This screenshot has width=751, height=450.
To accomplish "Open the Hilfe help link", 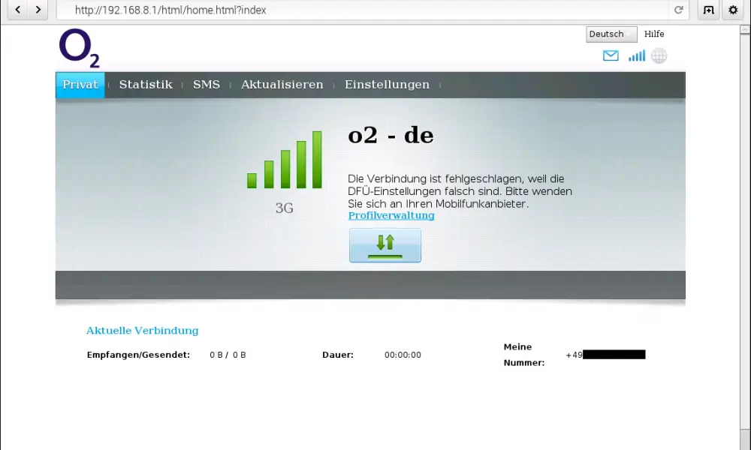I will pyautogui.click(x=654, y=34).
